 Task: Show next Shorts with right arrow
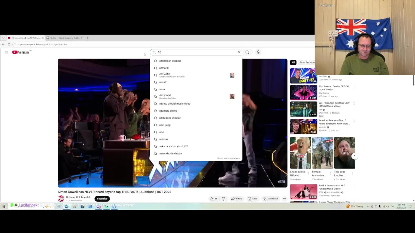point(354,156)
